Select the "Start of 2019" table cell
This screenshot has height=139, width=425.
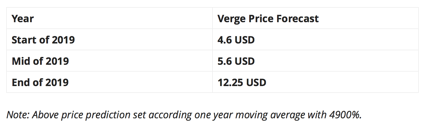pos(43,40)
